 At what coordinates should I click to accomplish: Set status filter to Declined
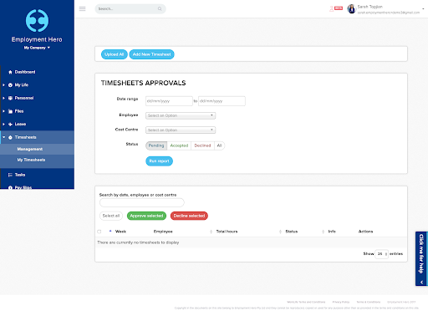pos(202,145)
